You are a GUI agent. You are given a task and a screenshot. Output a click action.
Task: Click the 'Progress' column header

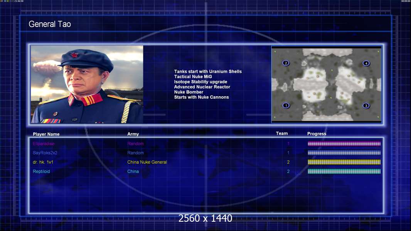tap(317, 134)
